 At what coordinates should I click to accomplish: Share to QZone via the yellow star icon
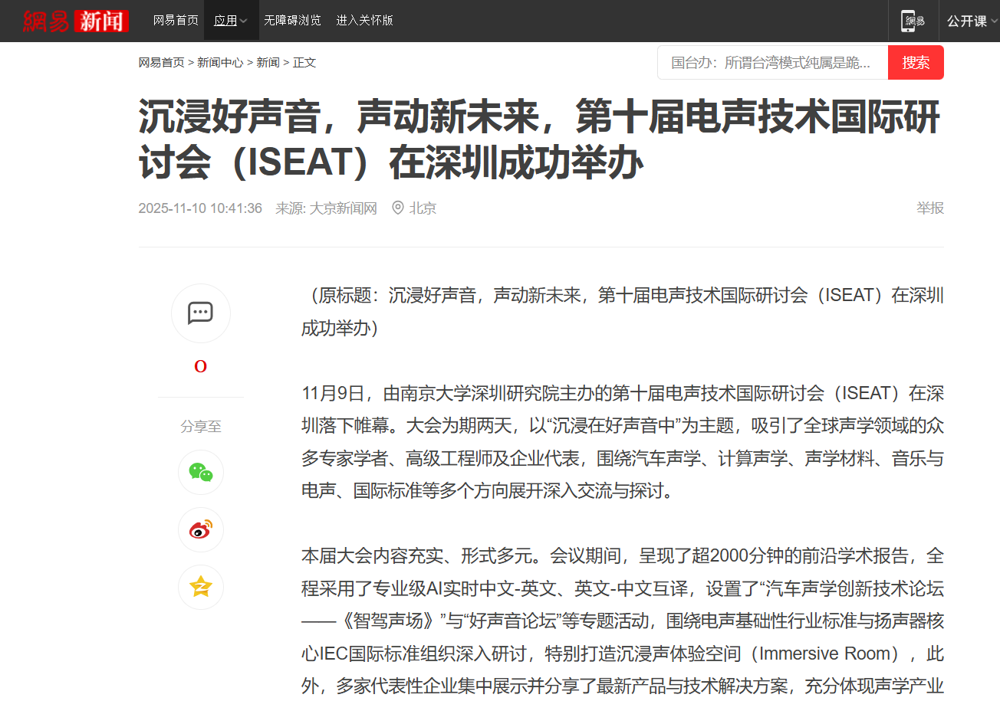coord(200,587)
